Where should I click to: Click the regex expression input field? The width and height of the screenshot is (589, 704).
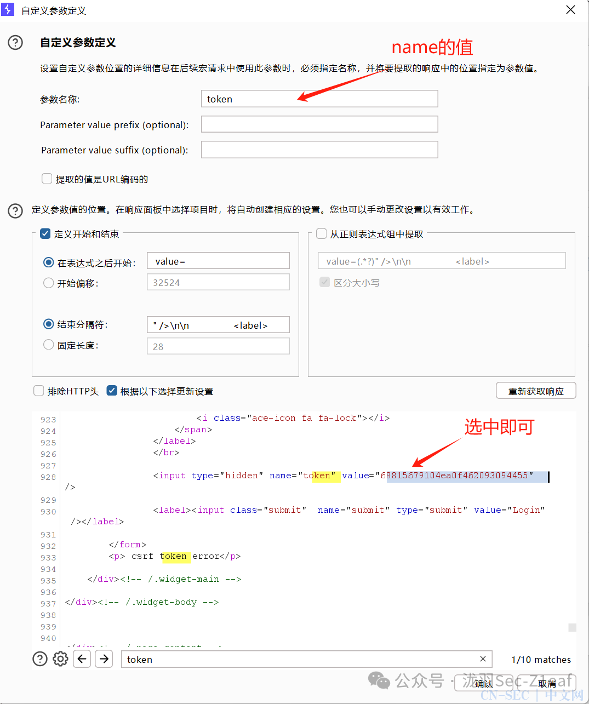[442, 261]
